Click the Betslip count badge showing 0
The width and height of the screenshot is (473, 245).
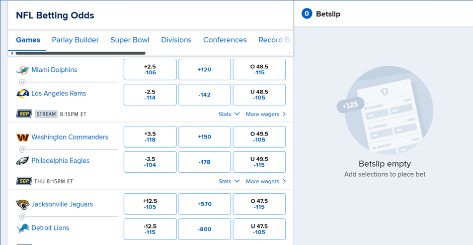pyautogui.click(x=307, y=14)
